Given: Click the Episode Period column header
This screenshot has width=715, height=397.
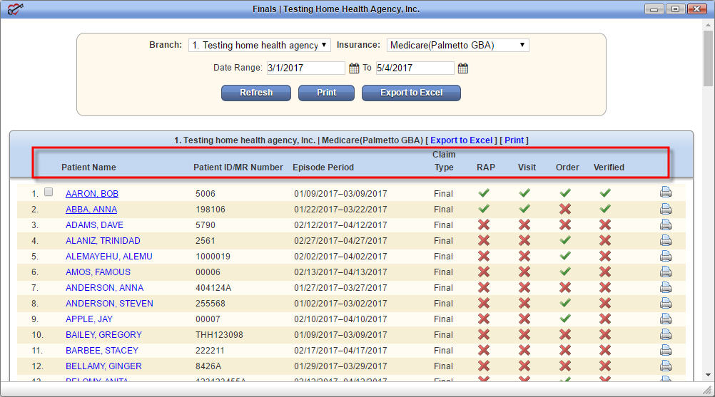Looking at the screenshot, I should [323, 167].
